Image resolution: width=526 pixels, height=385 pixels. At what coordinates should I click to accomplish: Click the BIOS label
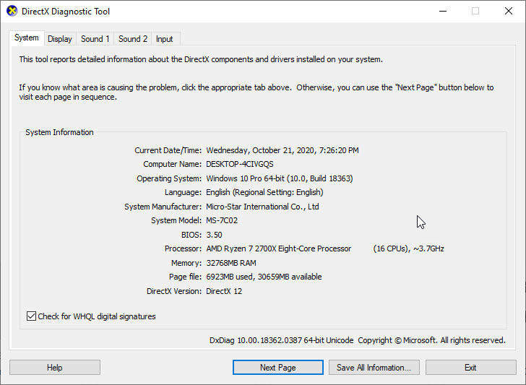(x=191, y=235)
